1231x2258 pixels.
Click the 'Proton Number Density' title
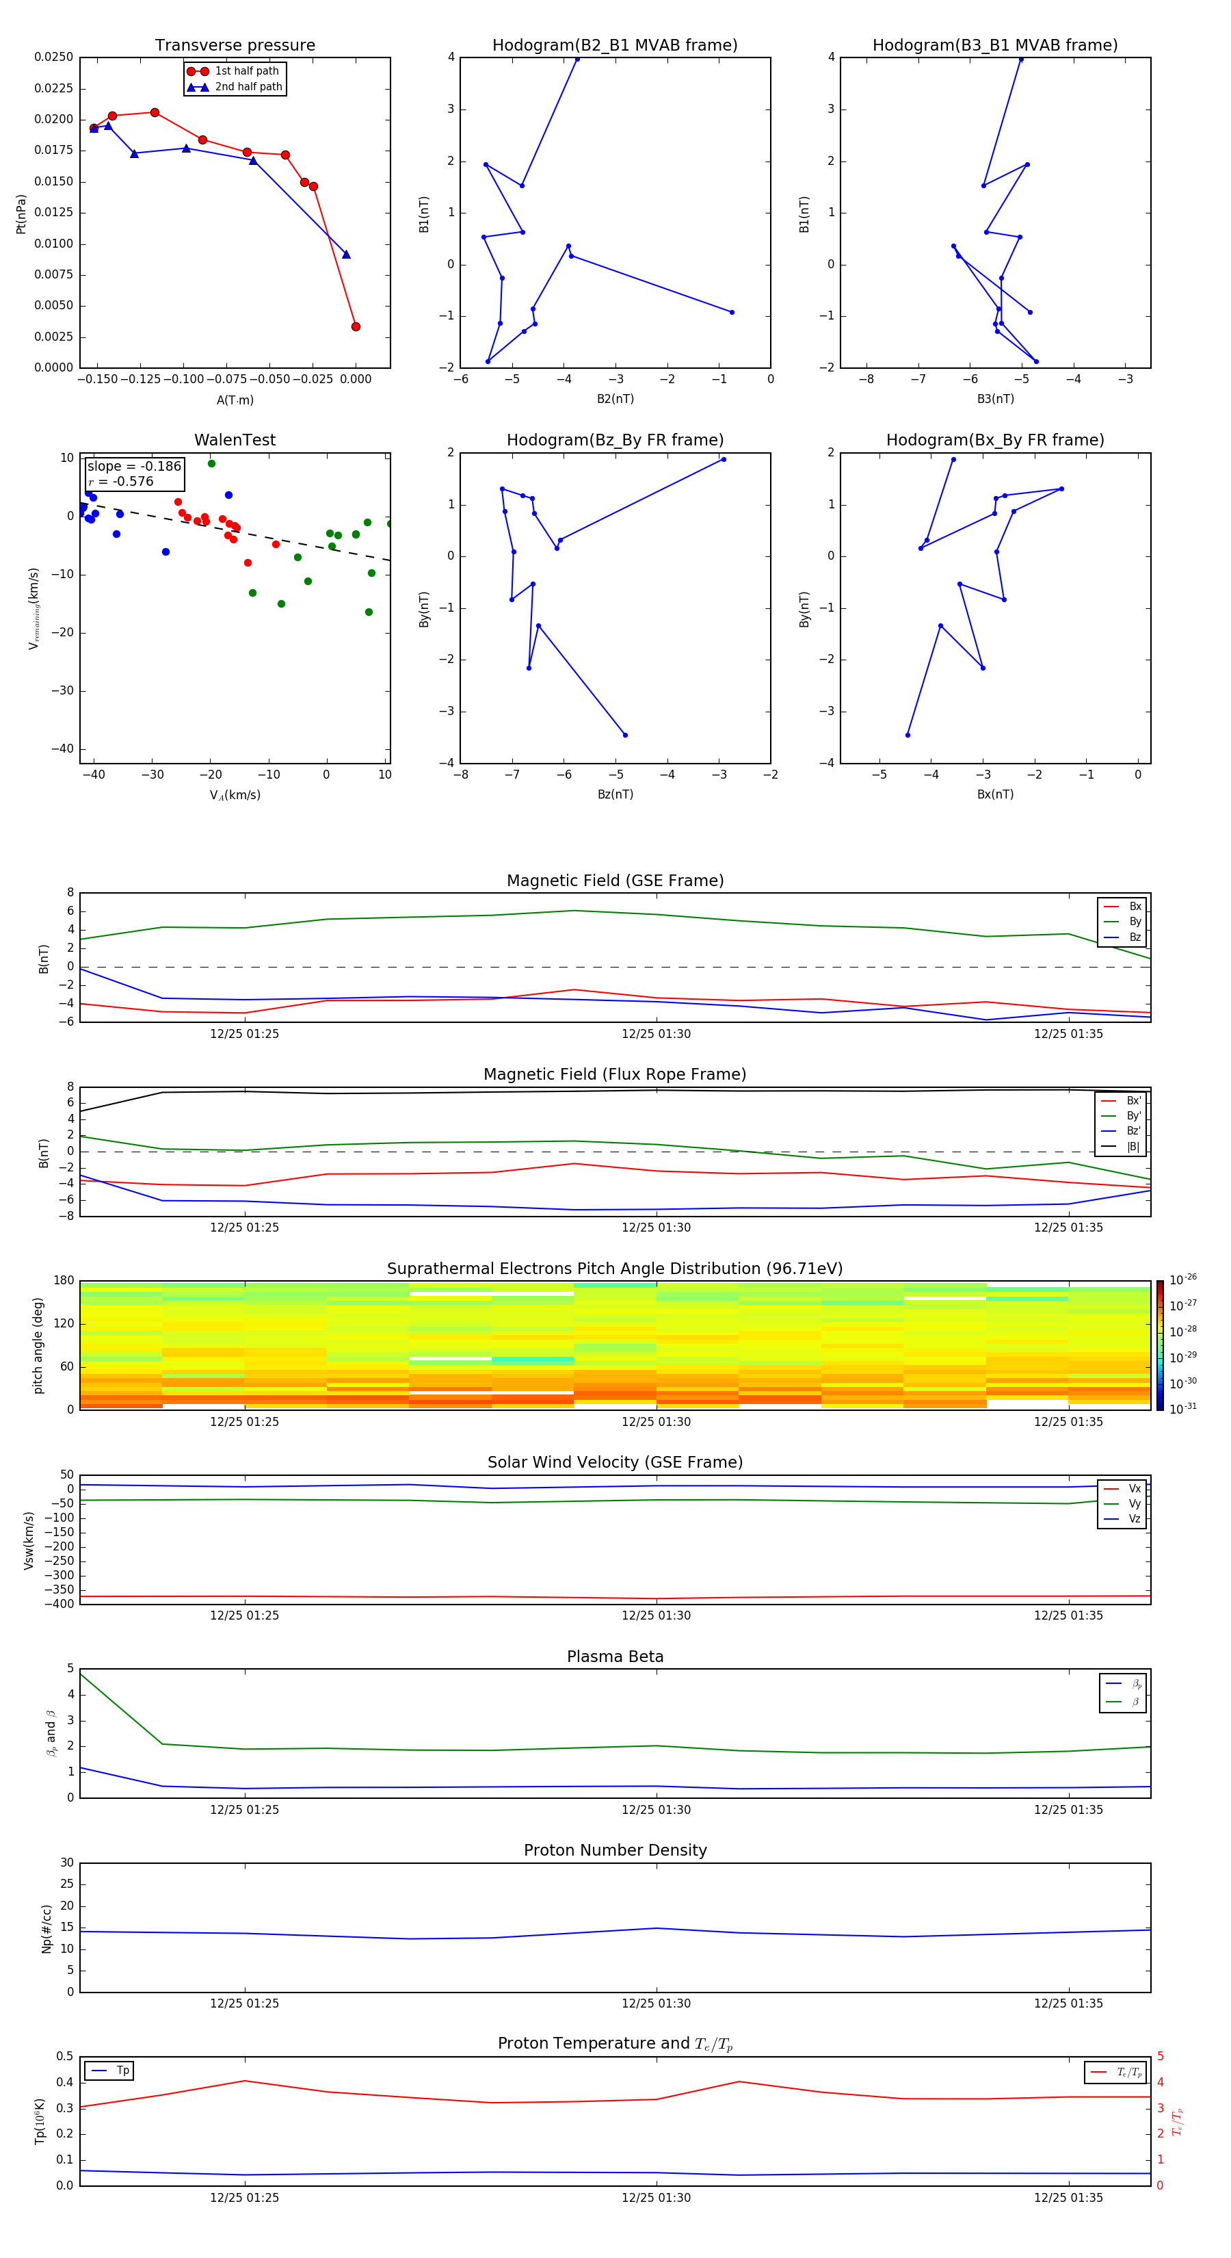[x=615, y=1850]
